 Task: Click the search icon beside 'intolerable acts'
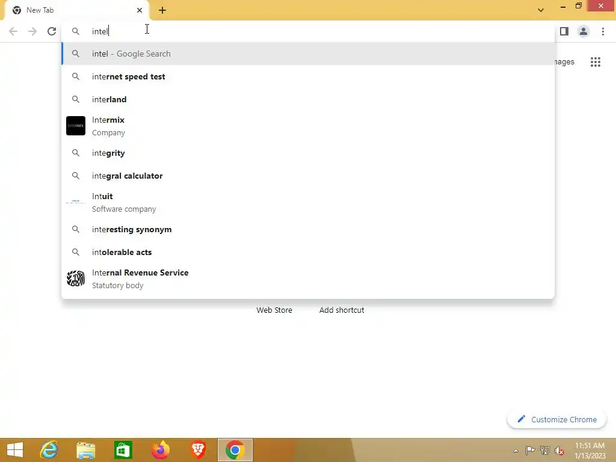(76, 252)
